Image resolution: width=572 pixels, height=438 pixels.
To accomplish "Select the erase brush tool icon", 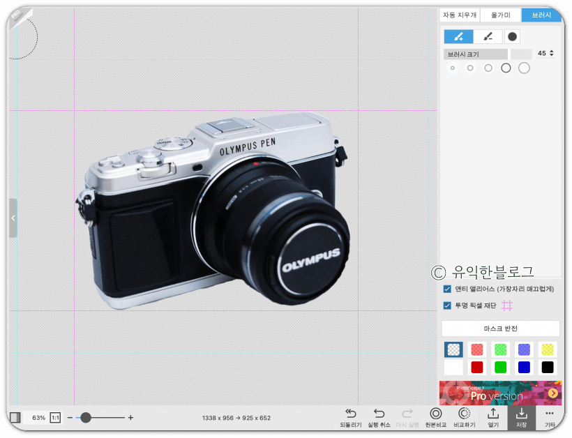I will [x=488, y=36].
